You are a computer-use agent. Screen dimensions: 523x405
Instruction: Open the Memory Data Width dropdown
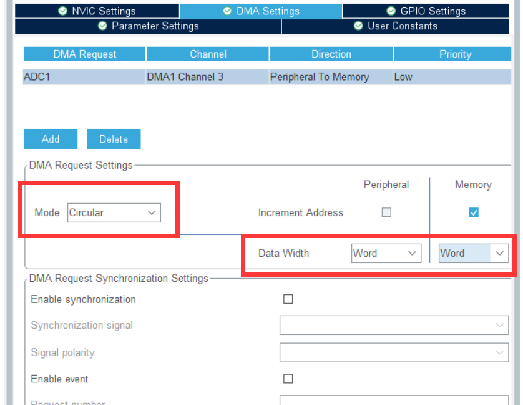472,253
